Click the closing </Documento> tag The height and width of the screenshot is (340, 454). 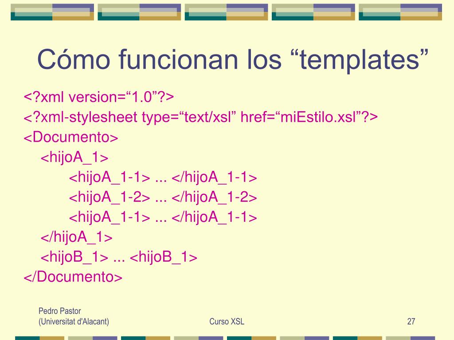pyautogui.click(x=73, y=277)
